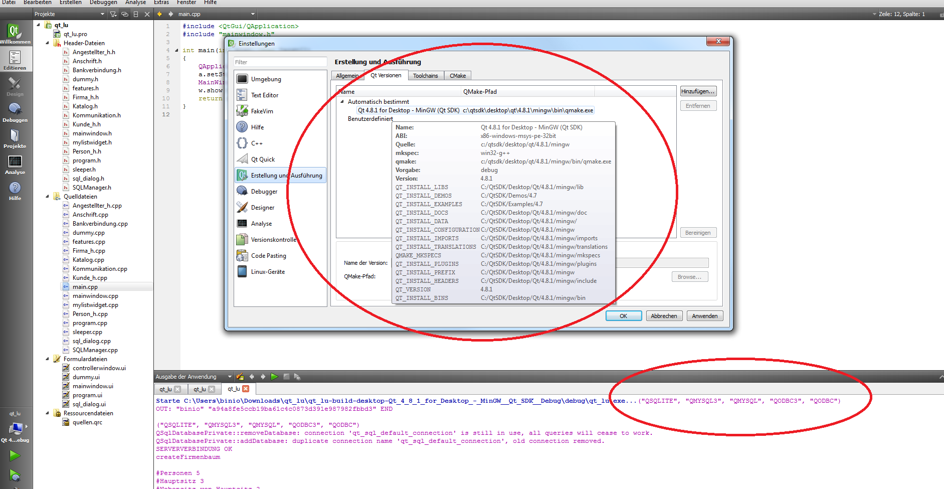Click the Hinzufügen... button

point(698,91)
